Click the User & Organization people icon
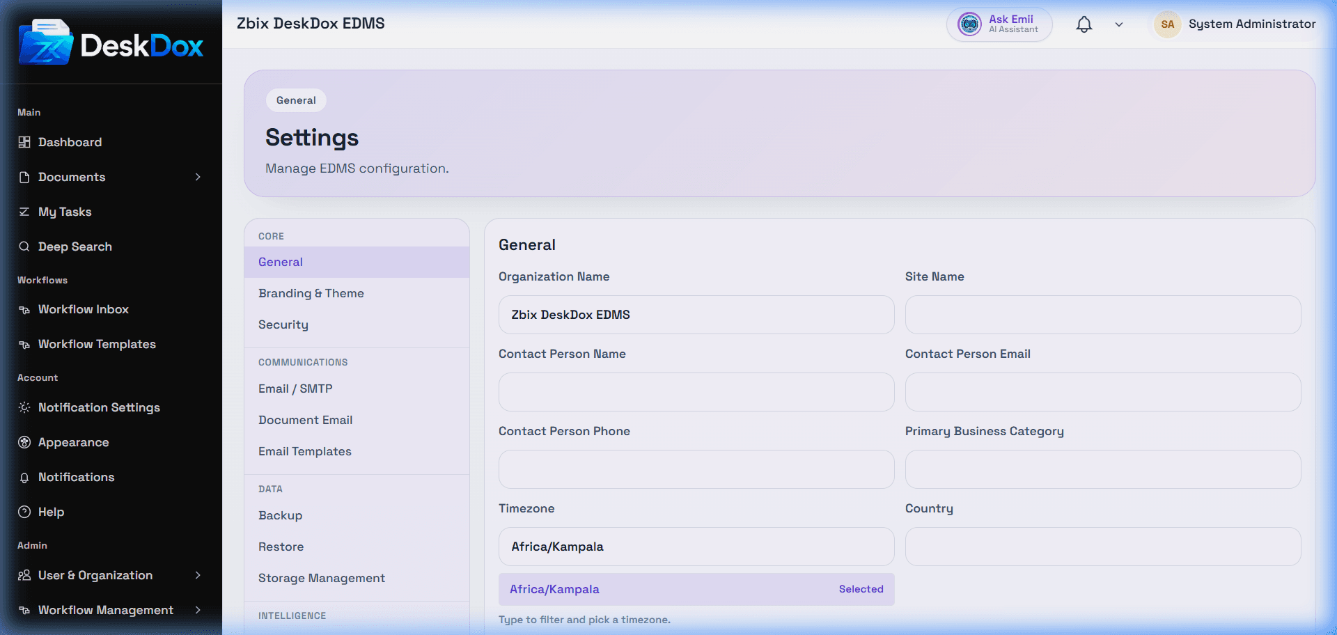The width and height of the screenshot is (1337, 635). [24, 575]
